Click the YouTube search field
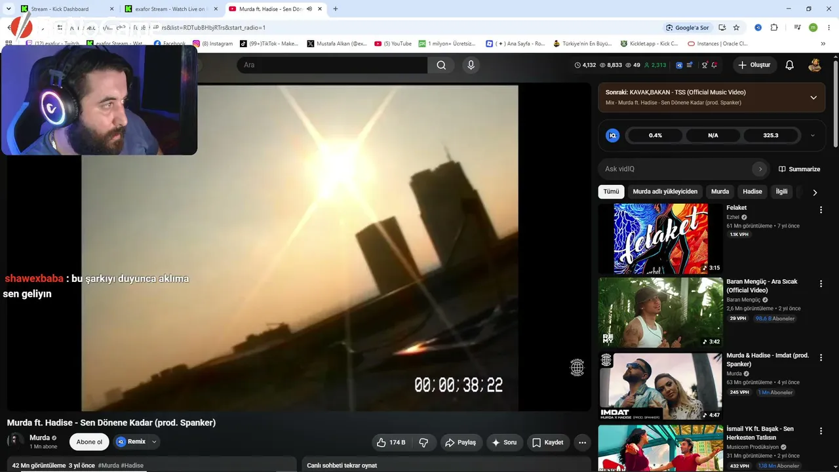The width and height of the screenshot is (839, 472). (332, 65)
